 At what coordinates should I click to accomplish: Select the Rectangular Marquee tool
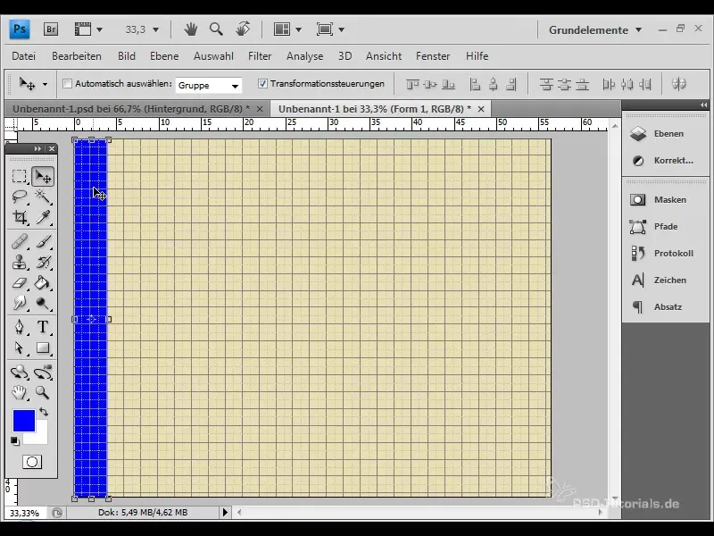click(19, 176)
